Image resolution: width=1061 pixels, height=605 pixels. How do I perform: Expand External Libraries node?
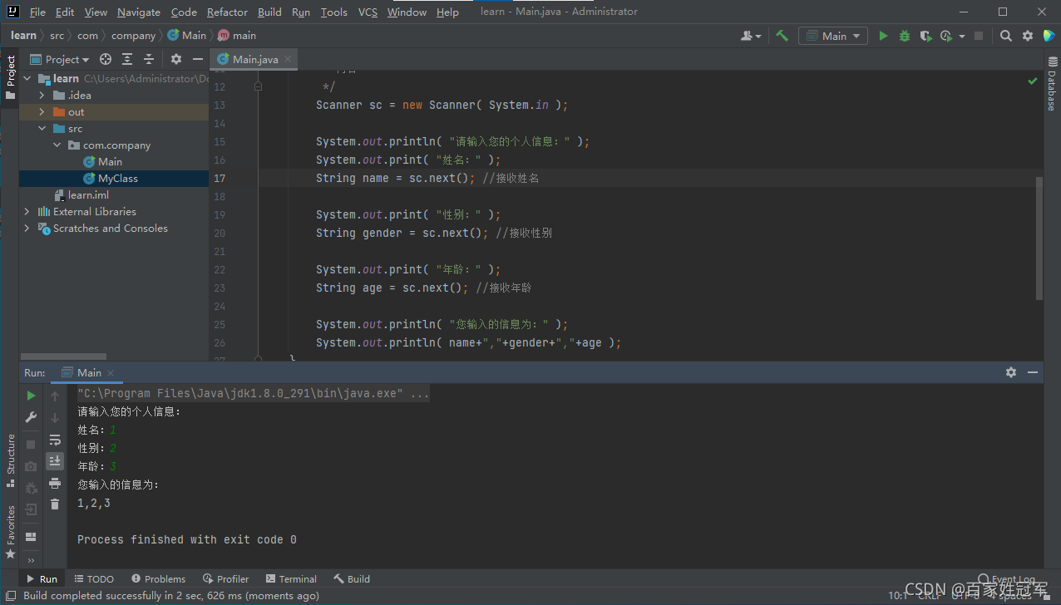(x=27, y=212)
